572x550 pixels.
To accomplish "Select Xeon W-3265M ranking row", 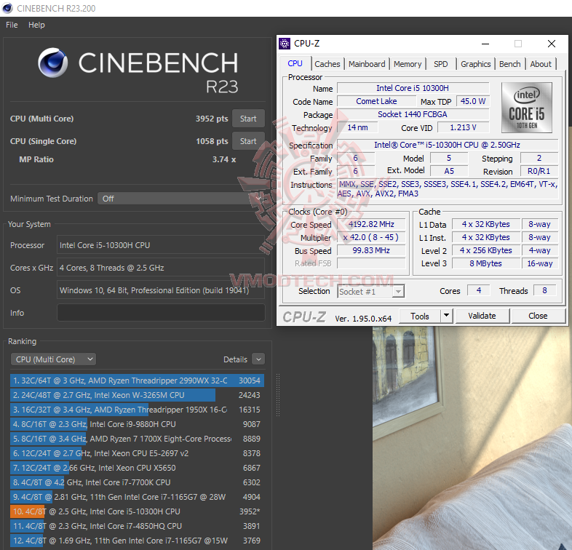I will pyautogui.click(x=137, y=395).
